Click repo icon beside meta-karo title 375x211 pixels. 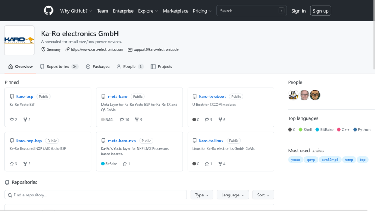pyautogui.click(x=103, y=97)
